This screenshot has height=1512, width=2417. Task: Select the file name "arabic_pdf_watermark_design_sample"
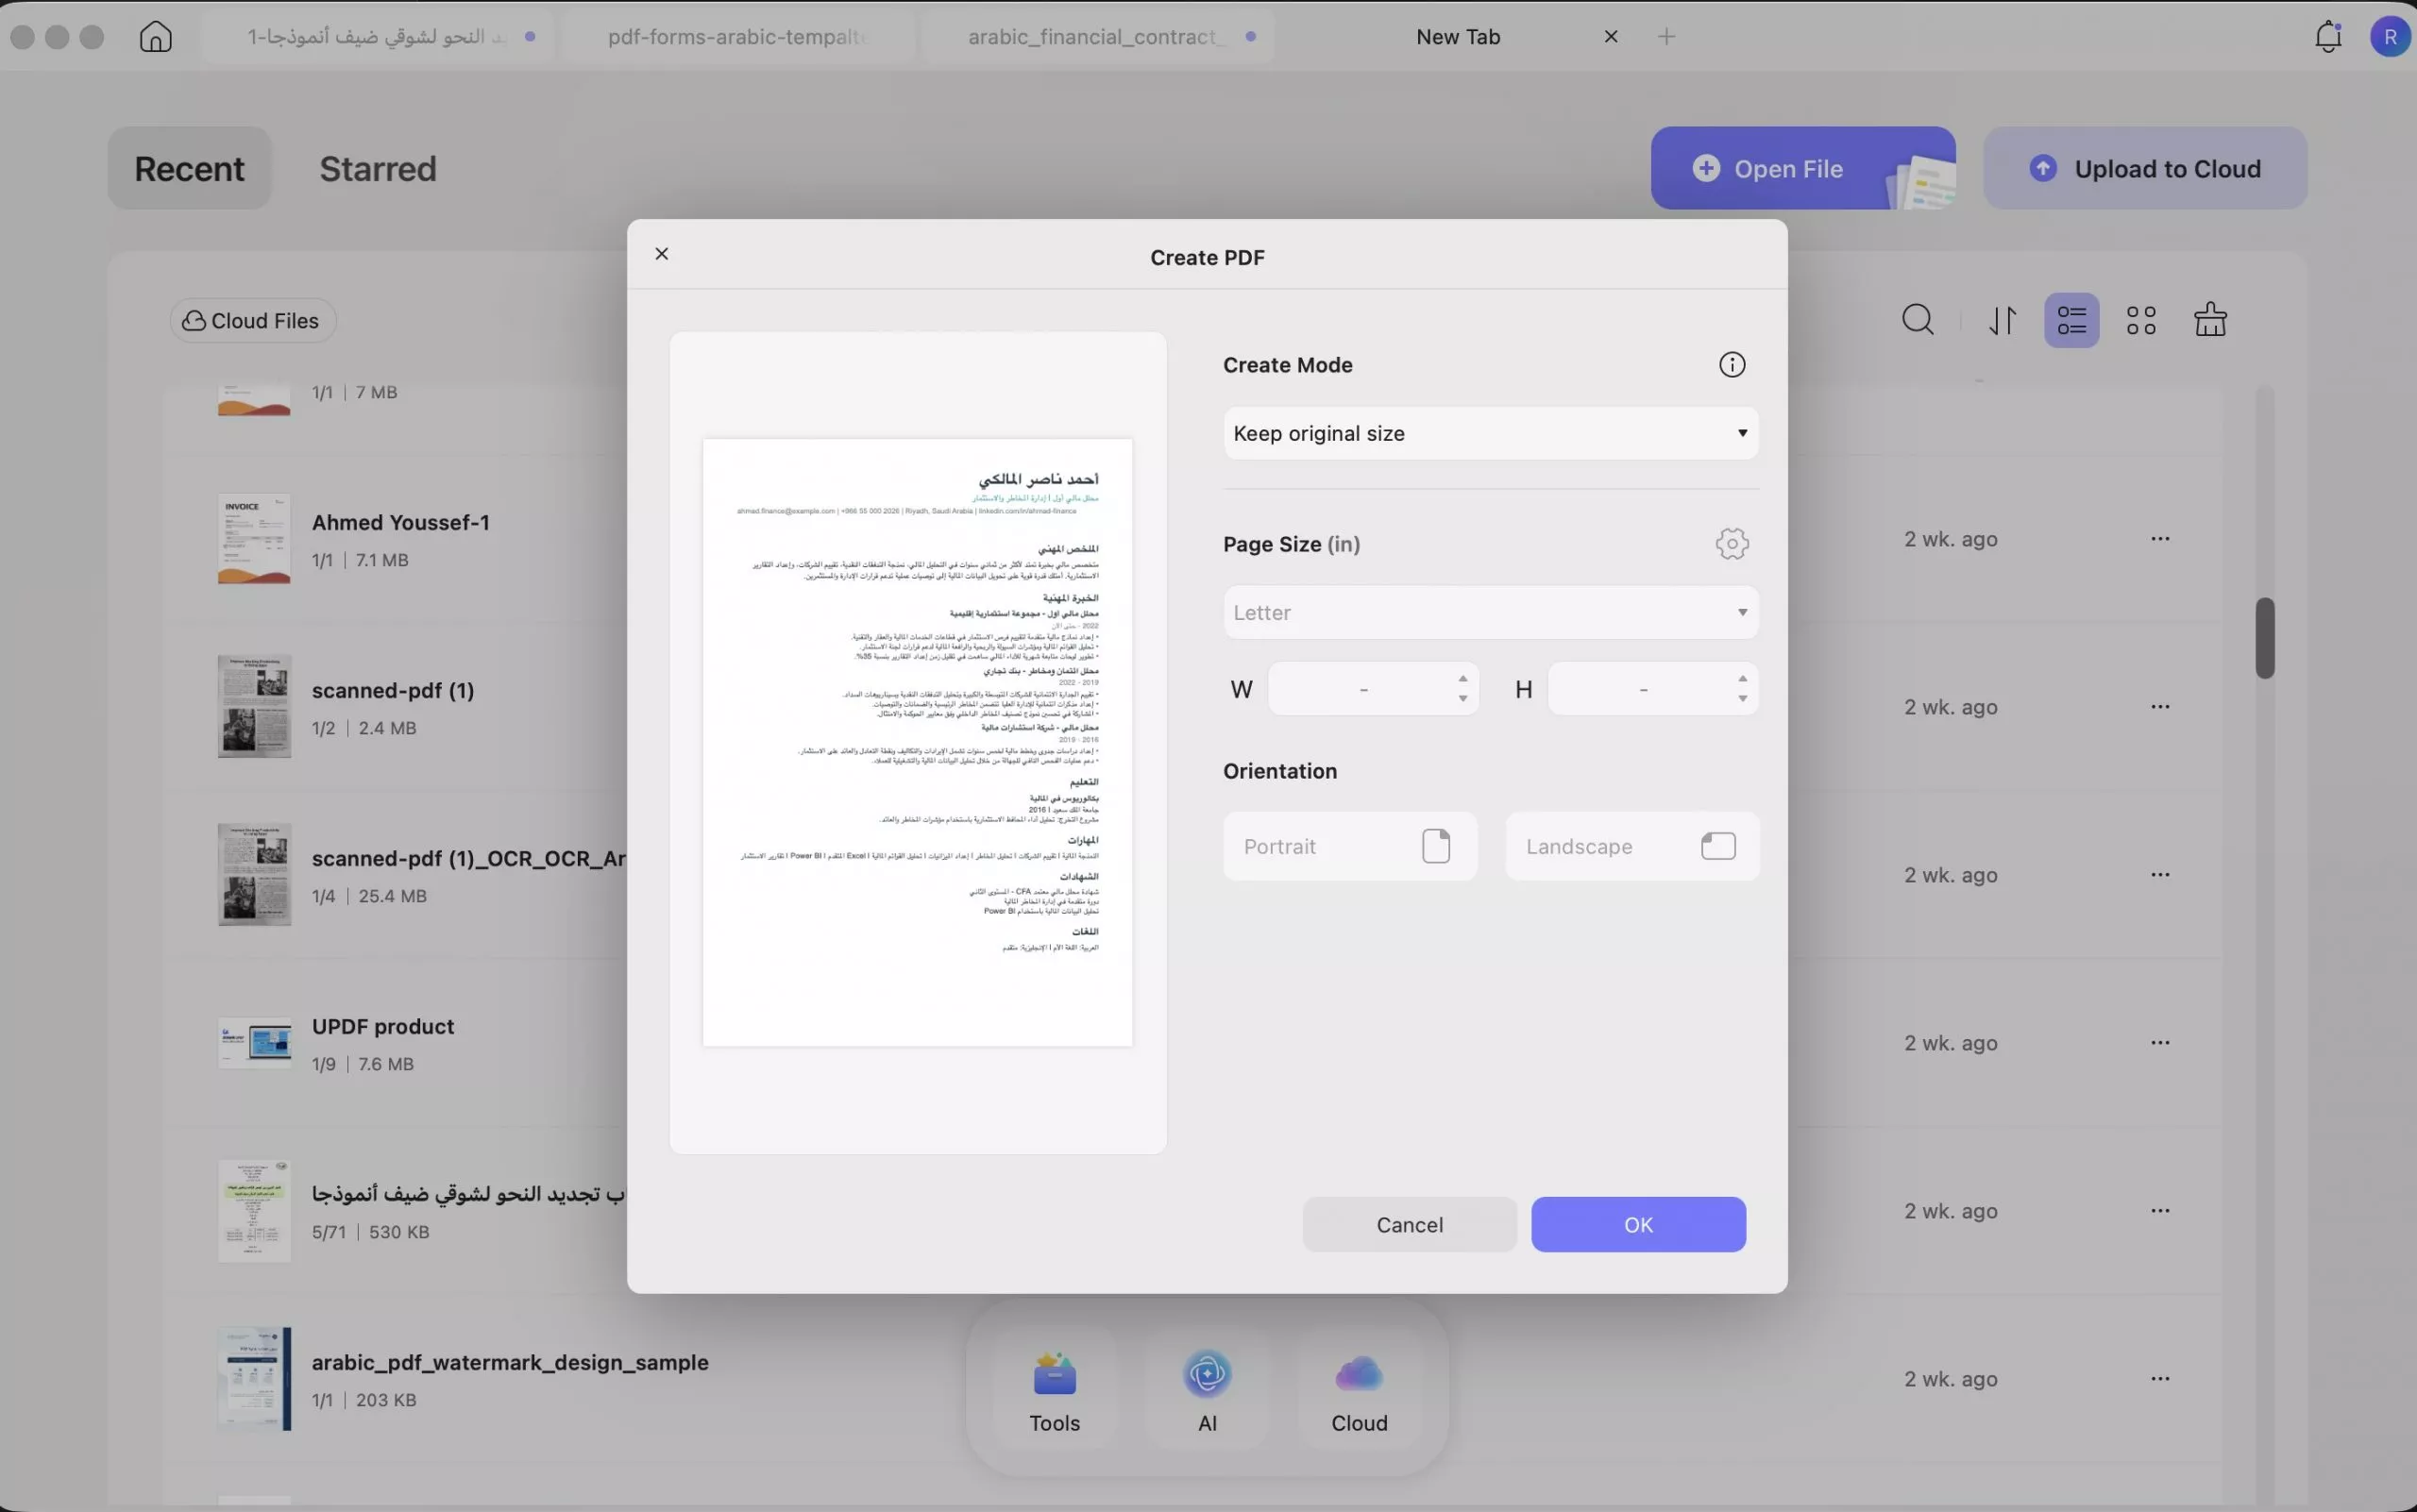509,1362
